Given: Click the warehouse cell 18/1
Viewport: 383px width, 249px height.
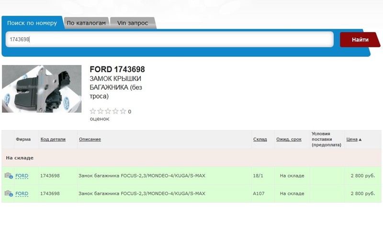Looking at the screenshot, I should 258,175.
